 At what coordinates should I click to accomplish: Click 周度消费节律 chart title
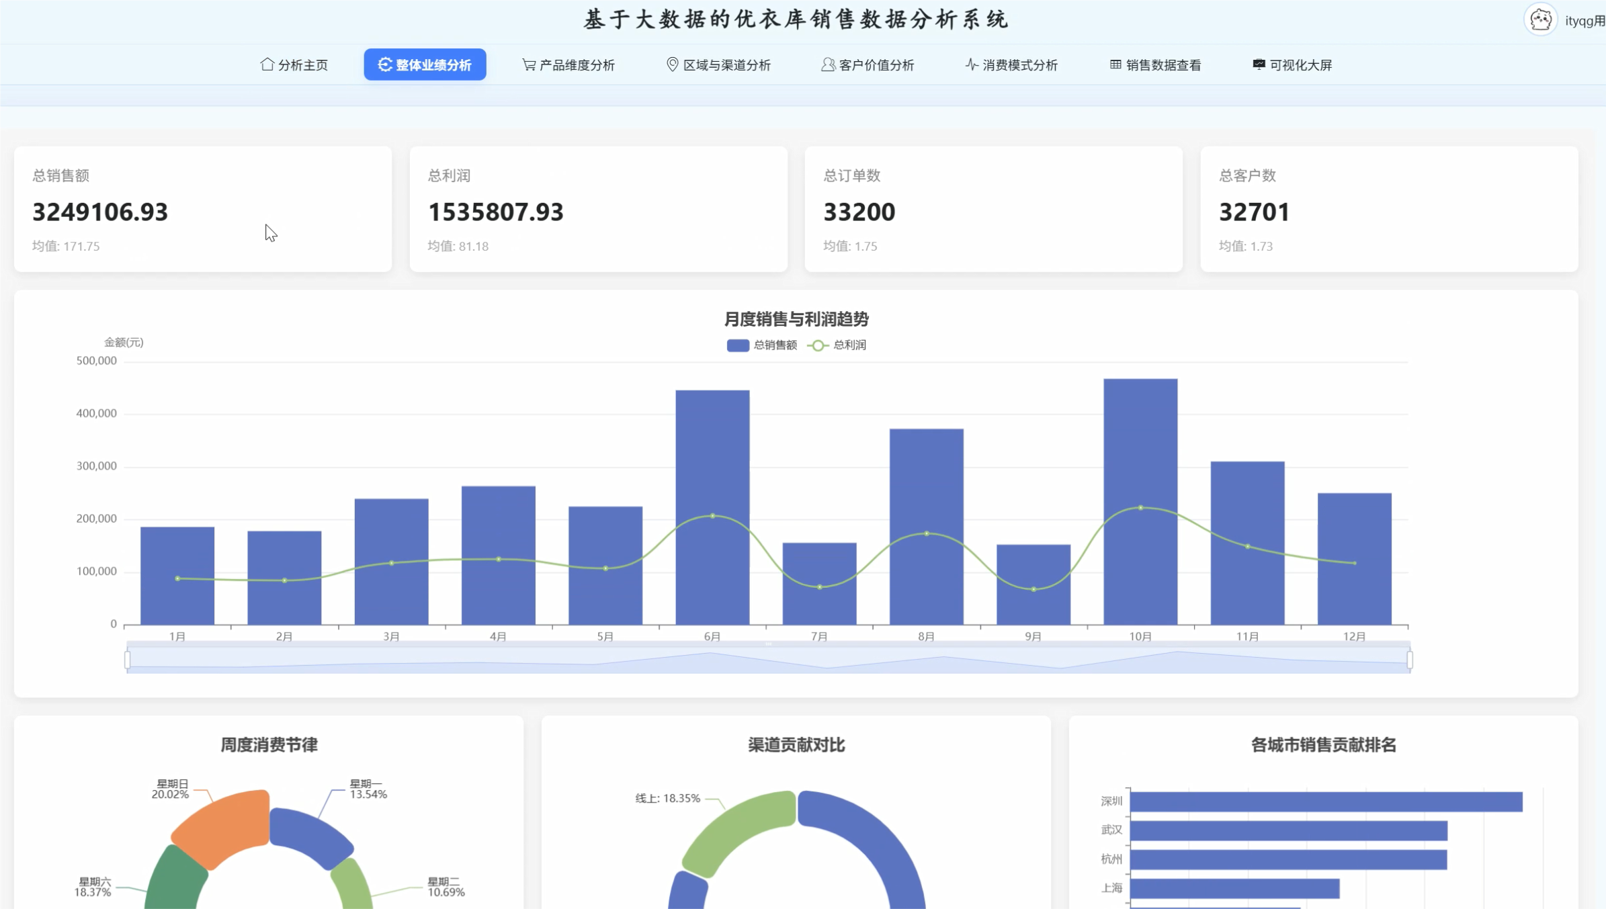click(269, 745)
